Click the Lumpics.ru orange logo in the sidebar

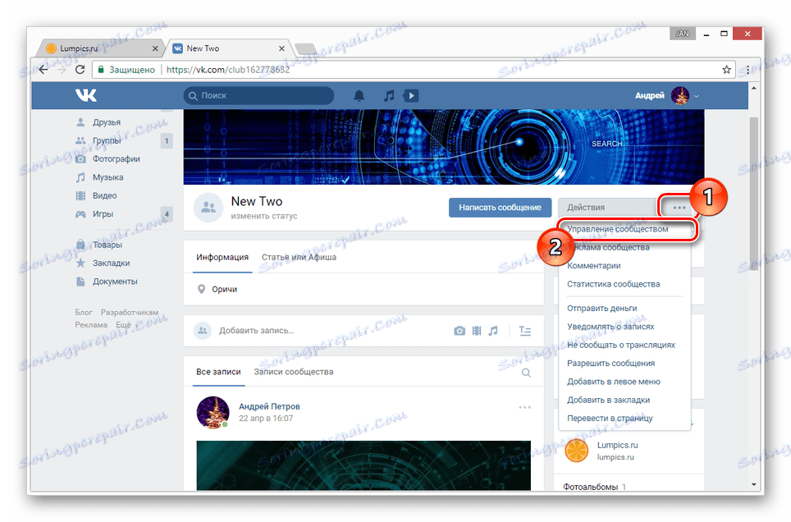click(576, 451)
